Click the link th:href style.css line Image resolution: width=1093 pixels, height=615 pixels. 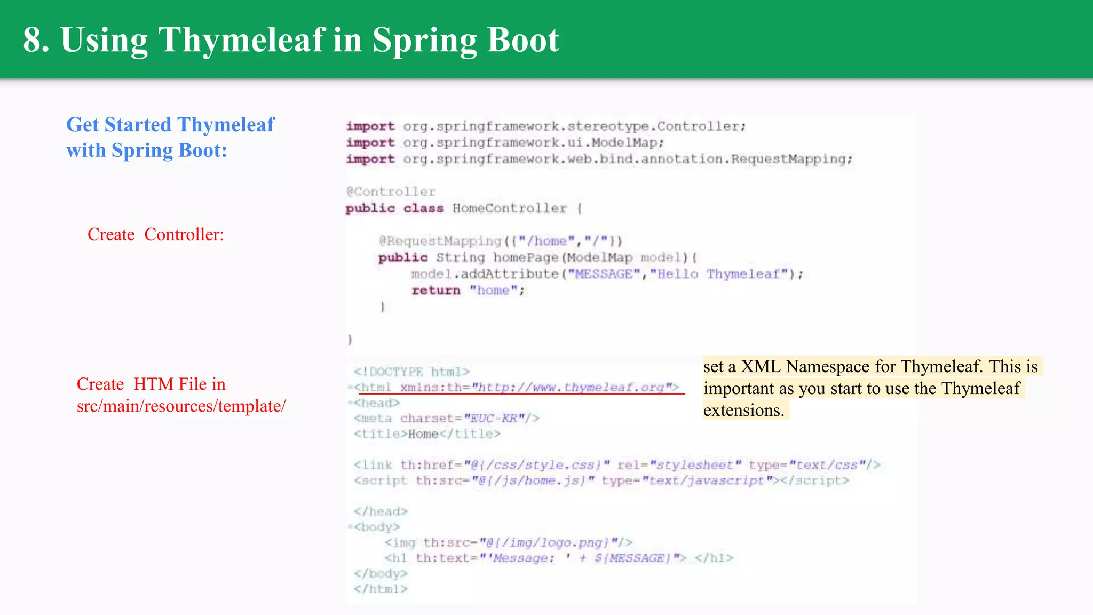pyautogui.click(x=616, y=465)
